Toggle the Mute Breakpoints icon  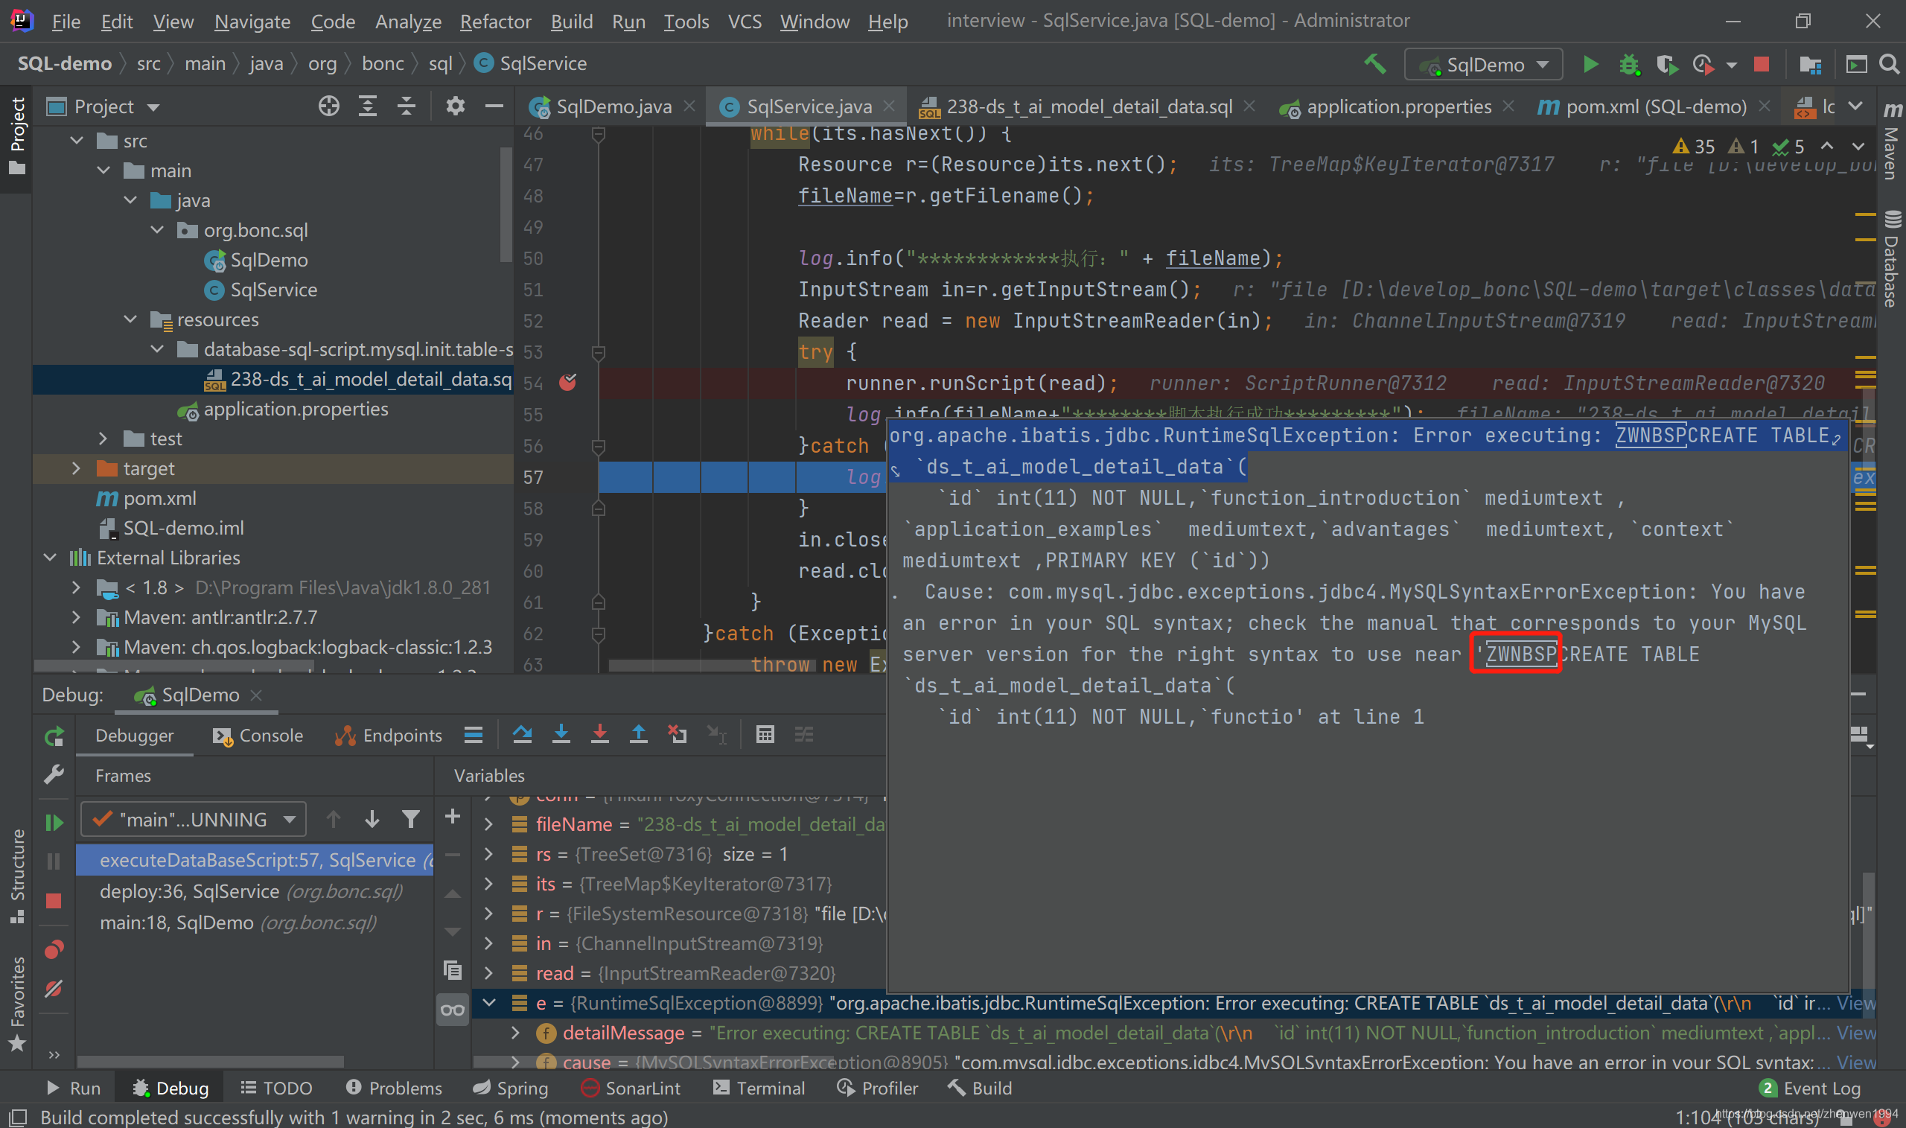[54, 989]
